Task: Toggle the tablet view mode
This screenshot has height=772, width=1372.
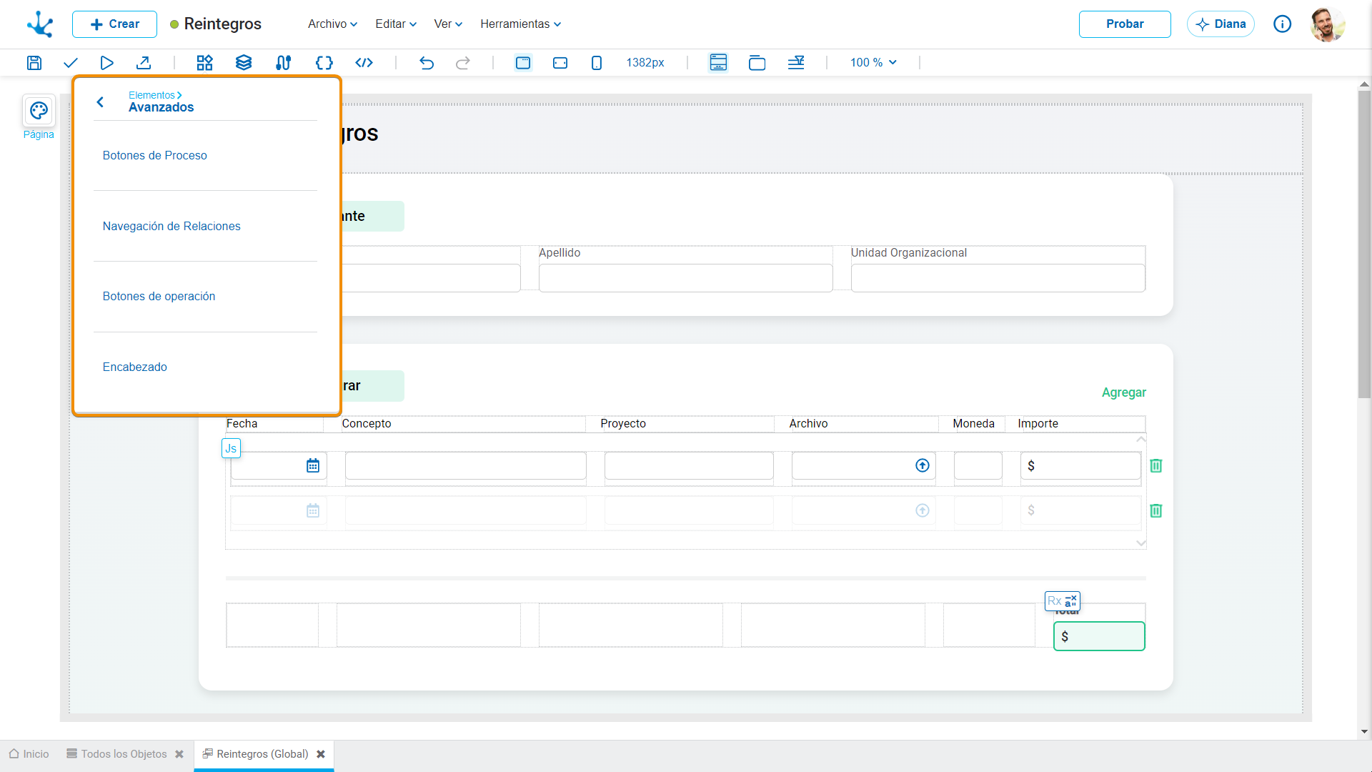Action: [x=560, y=63]
